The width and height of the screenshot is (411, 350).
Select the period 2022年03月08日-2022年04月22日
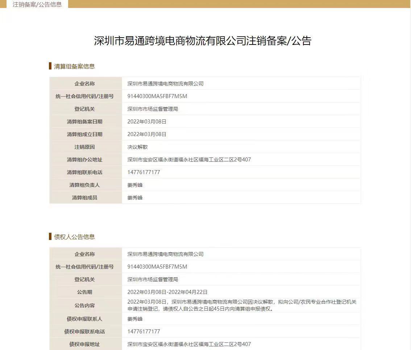(167, 292)
